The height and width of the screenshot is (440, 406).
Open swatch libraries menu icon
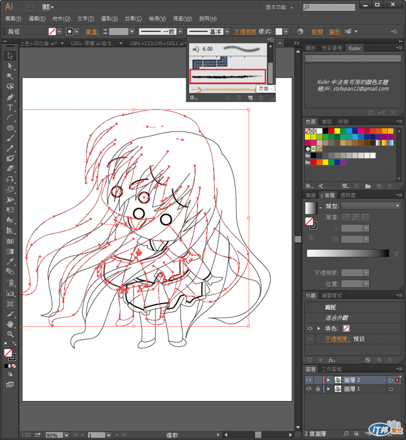[x=309, y=186]
